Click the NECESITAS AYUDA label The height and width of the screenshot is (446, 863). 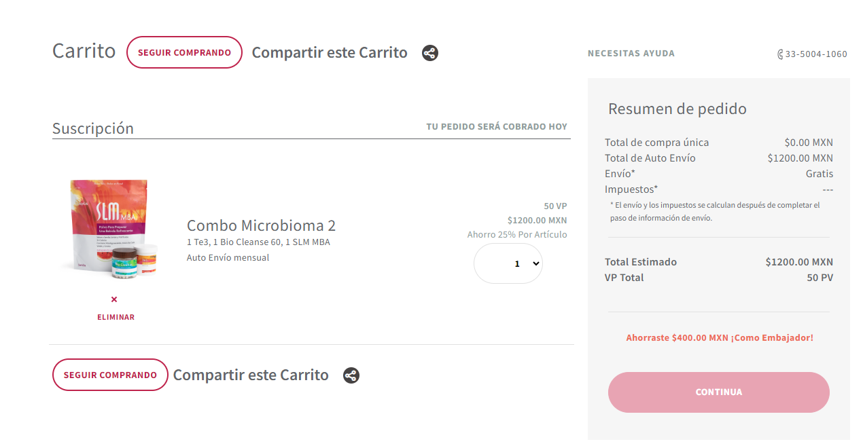(631, 54)
